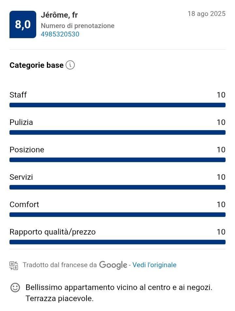235x311 pixels.
Task: Click the Pulizia rating bar
Action: click(x=117, y=132)
